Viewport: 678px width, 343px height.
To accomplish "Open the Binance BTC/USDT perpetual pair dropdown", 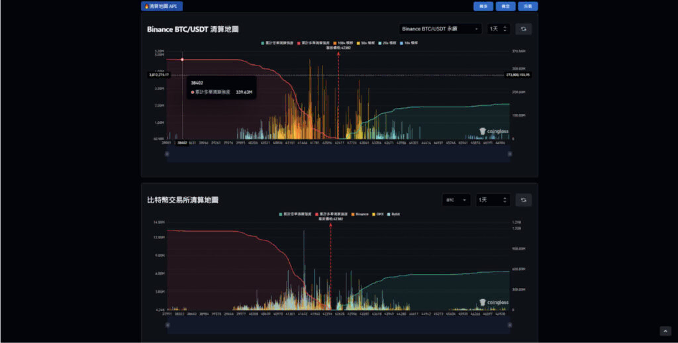I will [441, 29].
